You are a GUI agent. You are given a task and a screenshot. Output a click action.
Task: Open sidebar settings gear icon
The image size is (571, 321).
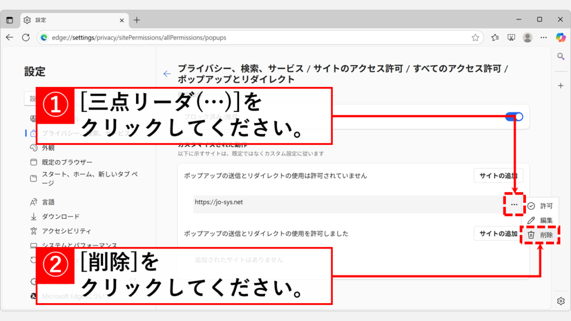point(561,301)
